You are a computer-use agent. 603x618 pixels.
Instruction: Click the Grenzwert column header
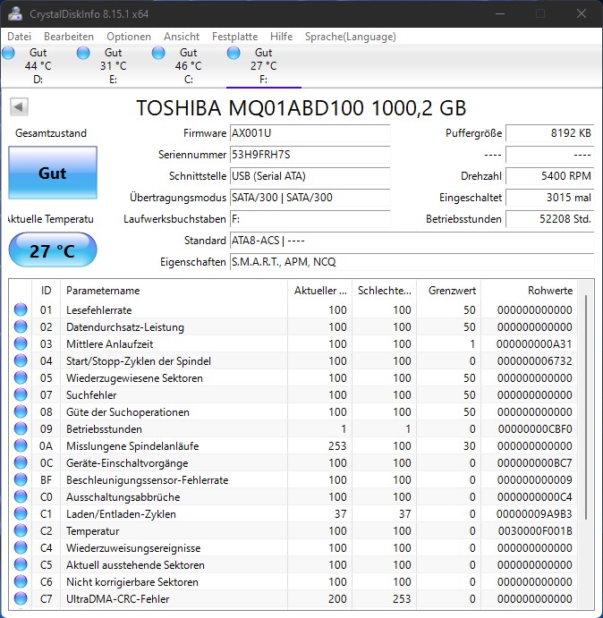tap(449, 291)
